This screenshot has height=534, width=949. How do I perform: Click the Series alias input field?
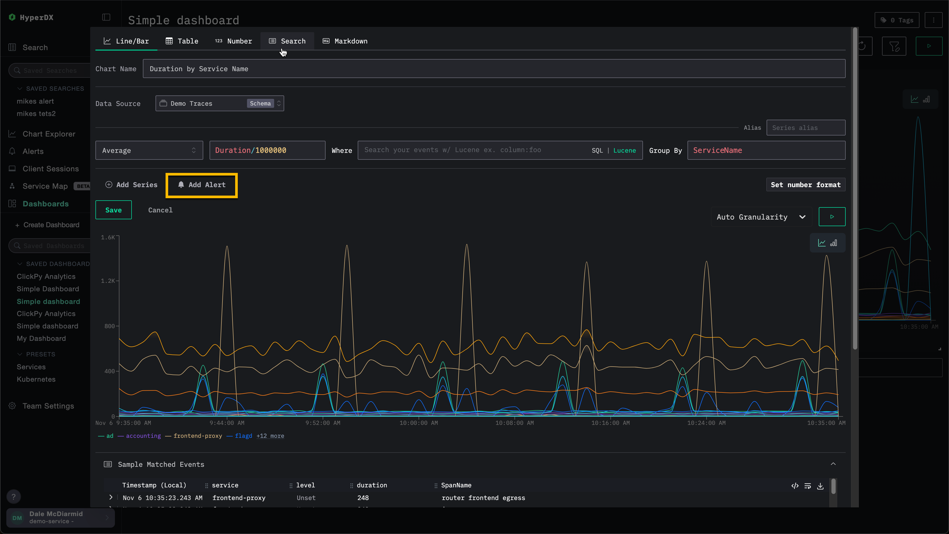(x=805, y=128)
